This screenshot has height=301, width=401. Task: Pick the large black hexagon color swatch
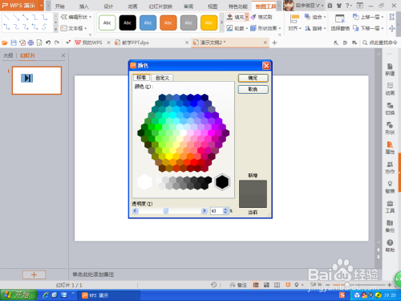pyautogui.click(x=222, y=182)
